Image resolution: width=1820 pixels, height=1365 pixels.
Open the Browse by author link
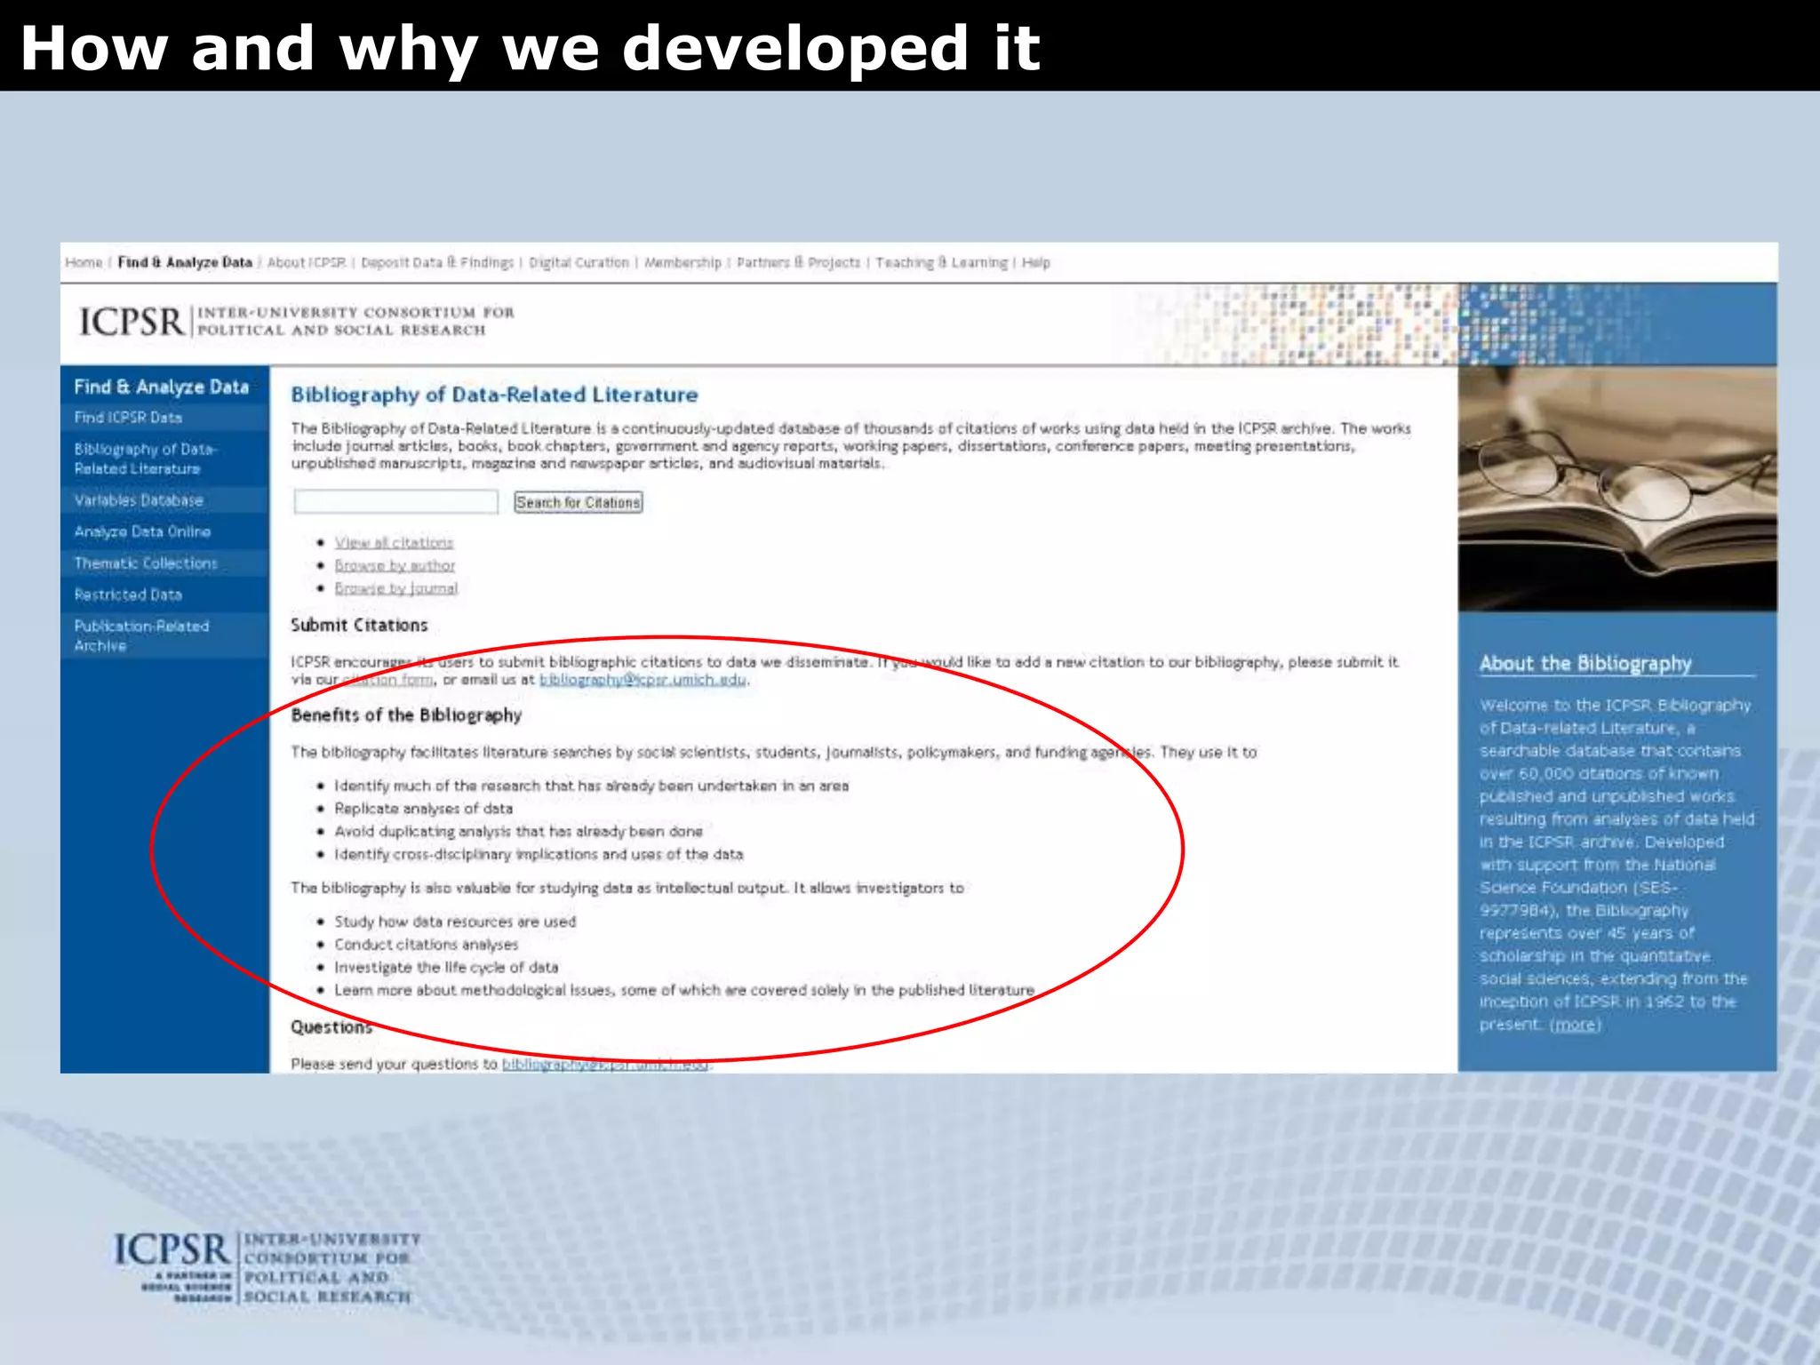pos(395,565)
